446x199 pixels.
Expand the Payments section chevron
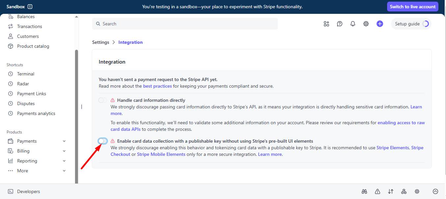point(64,141)
